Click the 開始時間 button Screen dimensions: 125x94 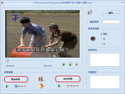click(16, 79)
